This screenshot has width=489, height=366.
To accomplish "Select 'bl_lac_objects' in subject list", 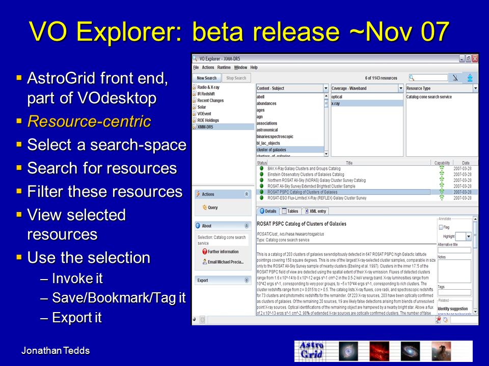I will 290,143.
